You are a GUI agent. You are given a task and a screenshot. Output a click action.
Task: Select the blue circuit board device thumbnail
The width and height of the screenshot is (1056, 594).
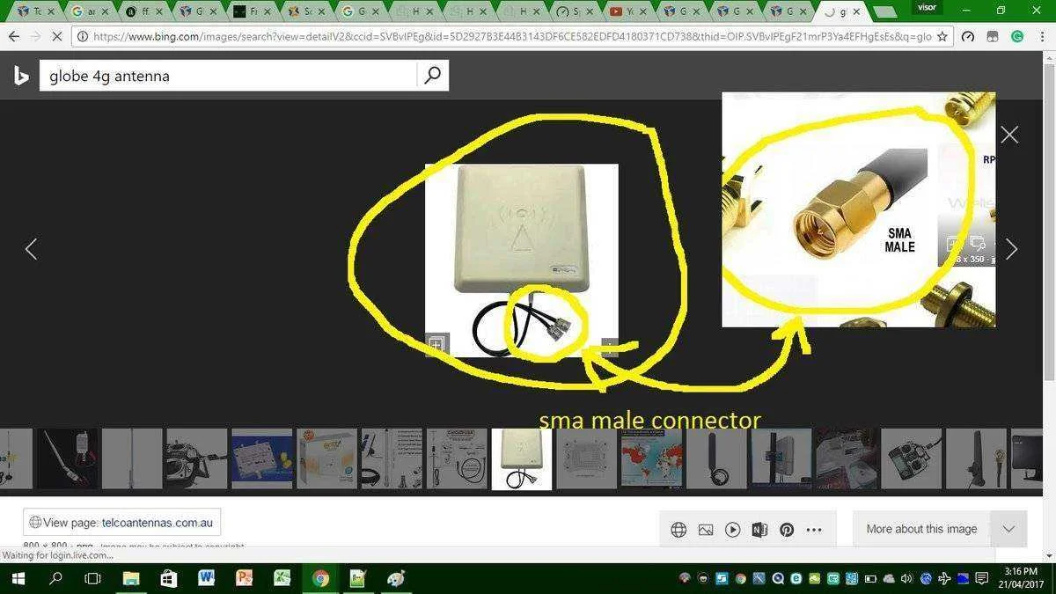[x=262, y=458]
